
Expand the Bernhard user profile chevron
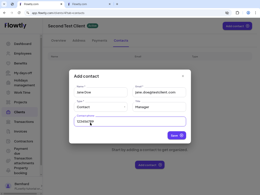(x=41, y=186)
